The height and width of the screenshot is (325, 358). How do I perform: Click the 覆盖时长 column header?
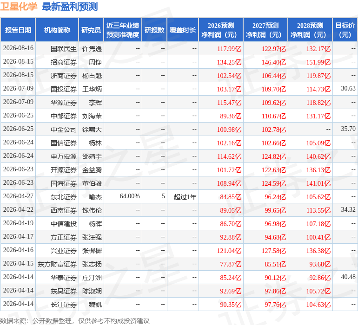183,30
